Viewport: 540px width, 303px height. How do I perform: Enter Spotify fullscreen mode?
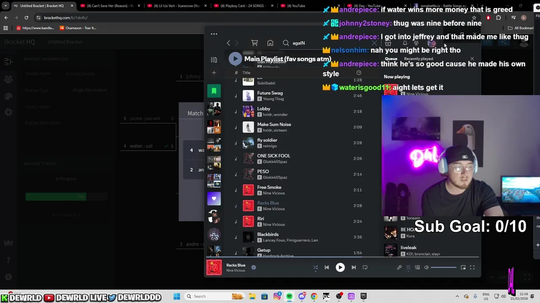472,267
